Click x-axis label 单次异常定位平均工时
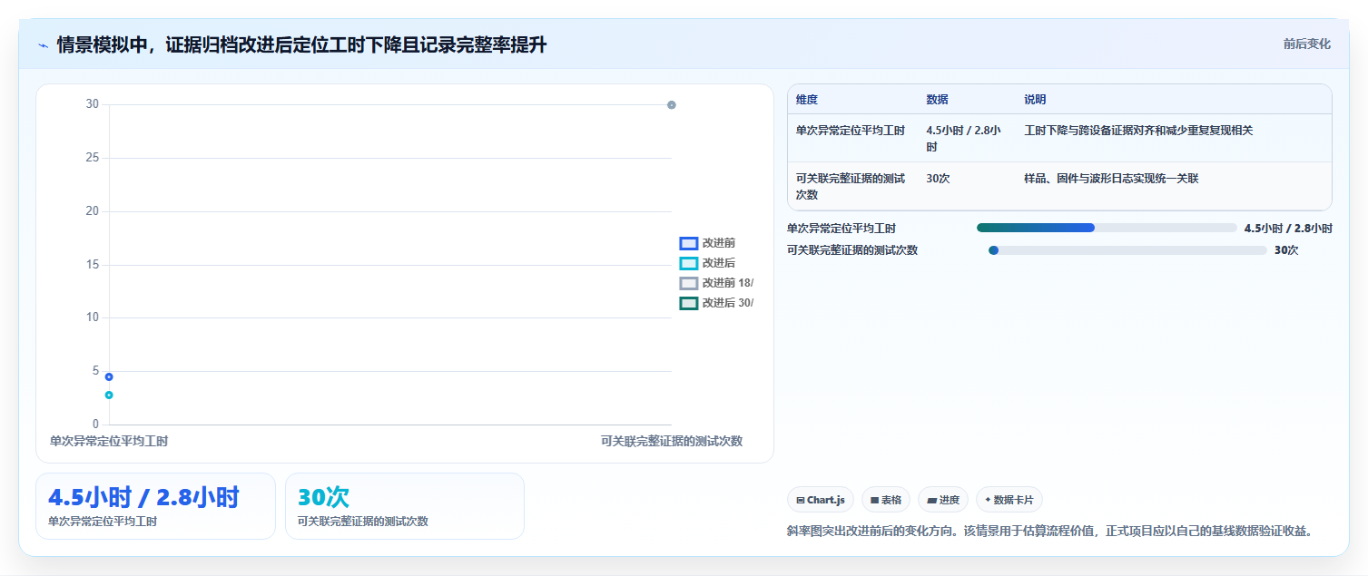 point(109,441)
